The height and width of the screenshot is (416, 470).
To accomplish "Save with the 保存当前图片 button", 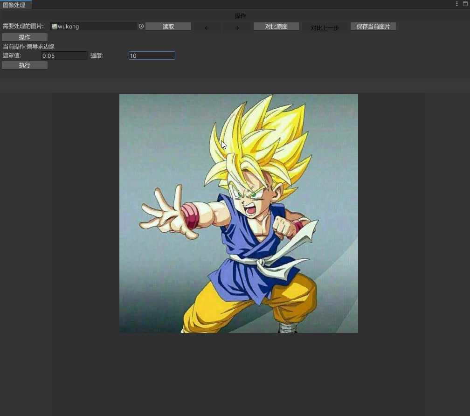I will [373, 27].
